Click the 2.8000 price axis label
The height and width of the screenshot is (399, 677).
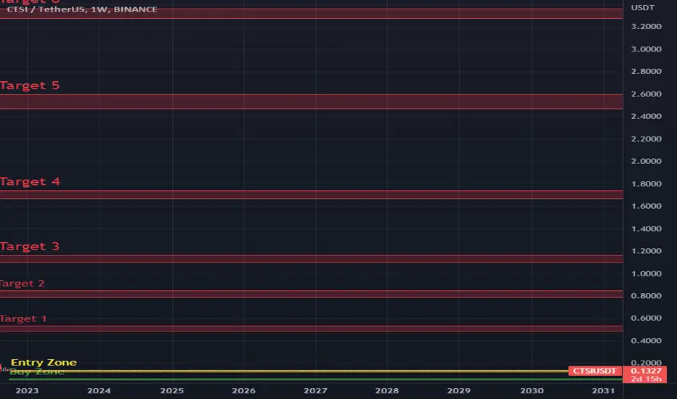point(646,71)
